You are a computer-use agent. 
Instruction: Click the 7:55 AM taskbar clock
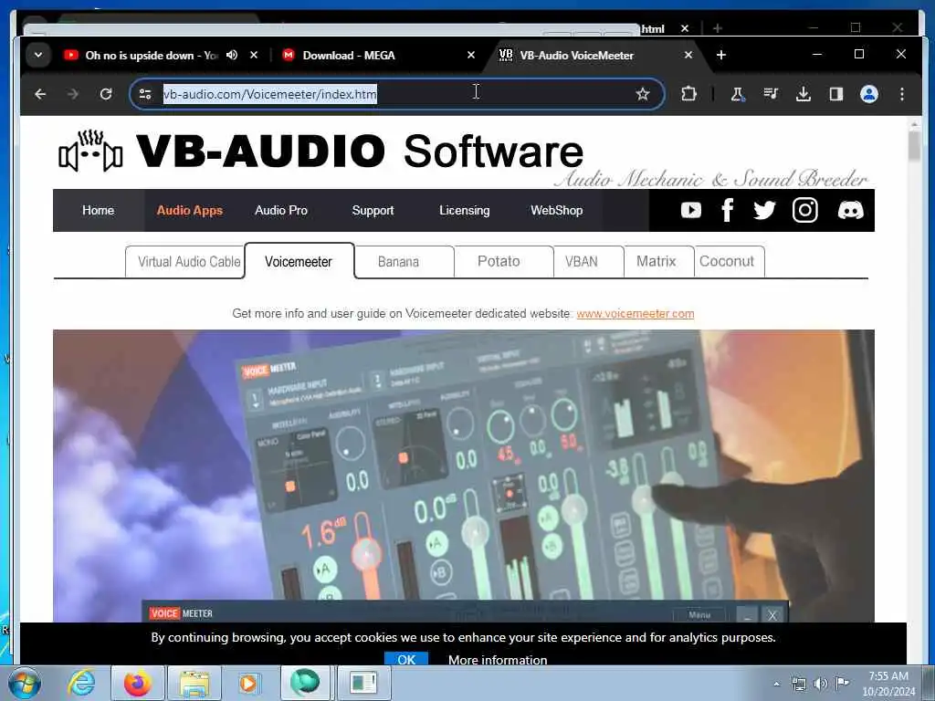pyautogui.click(x=888, y=676)
